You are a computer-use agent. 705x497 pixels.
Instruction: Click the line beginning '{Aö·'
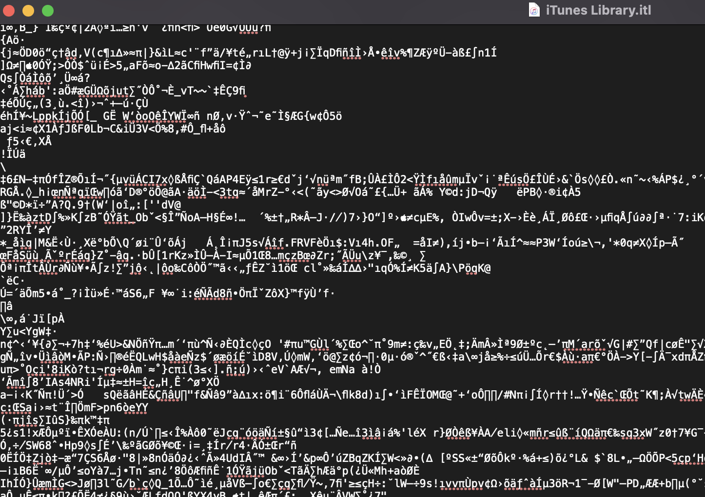[13, 40]
